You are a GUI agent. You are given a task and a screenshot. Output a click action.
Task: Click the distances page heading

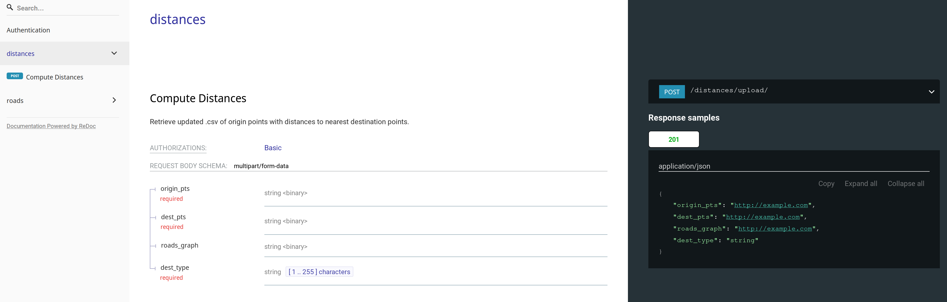tap(177, 19)
